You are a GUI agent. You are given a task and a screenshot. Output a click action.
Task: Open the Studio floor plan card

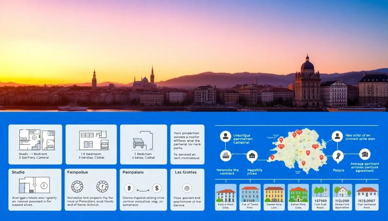pos(35,189)
